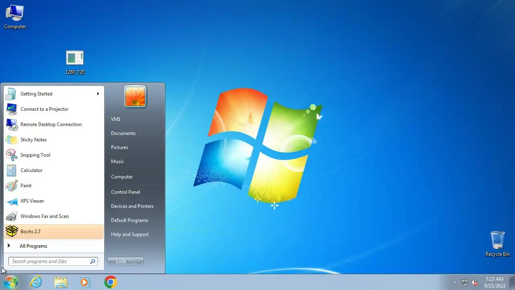Screen dimensions: 515x290
Task: Click the XPS Viewer icon
Action: [x=11, y=201]
